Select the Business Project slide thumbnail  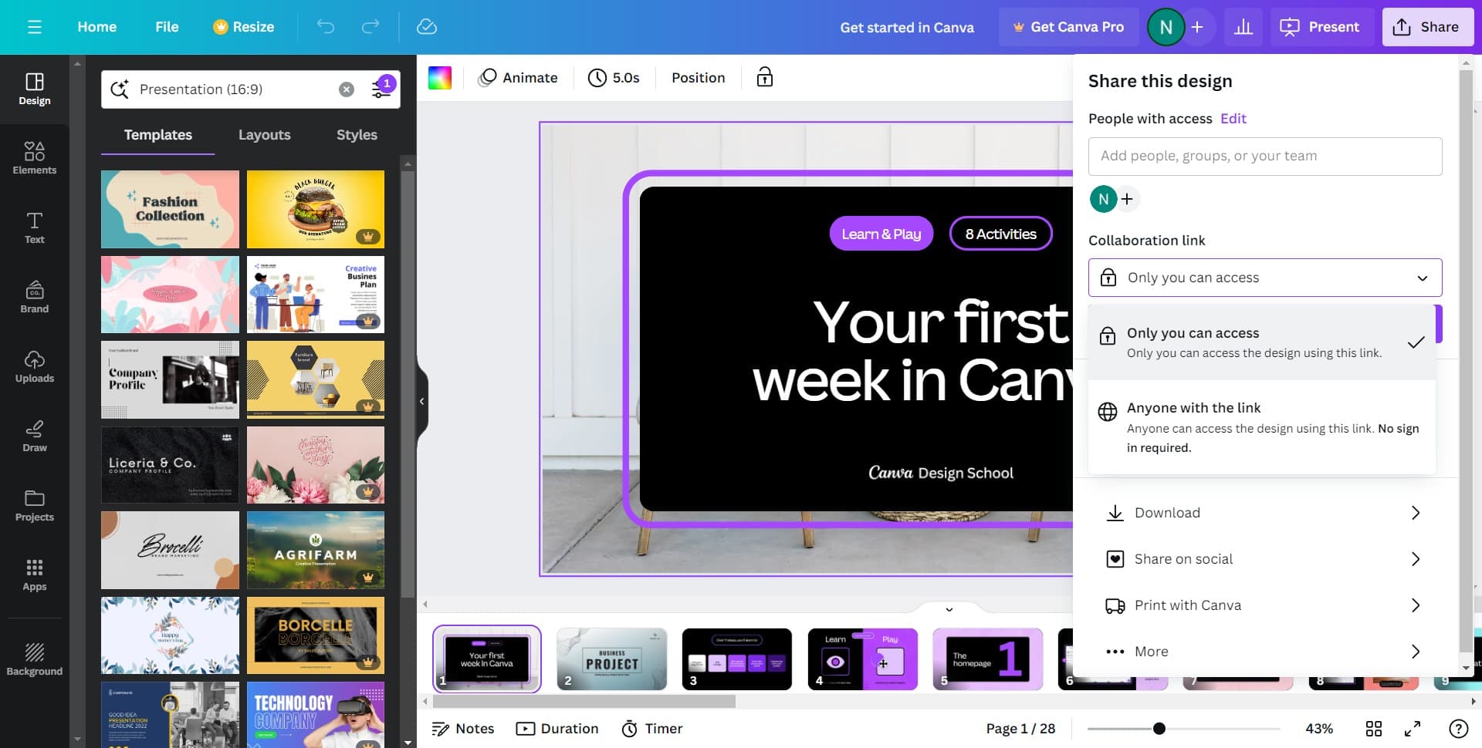click(x=611, y=659)
